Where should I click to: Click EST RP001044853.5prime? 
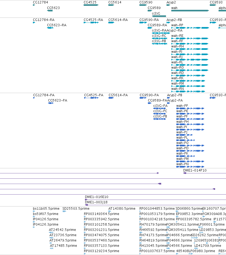pyautogui.click(x=157, y=209)
